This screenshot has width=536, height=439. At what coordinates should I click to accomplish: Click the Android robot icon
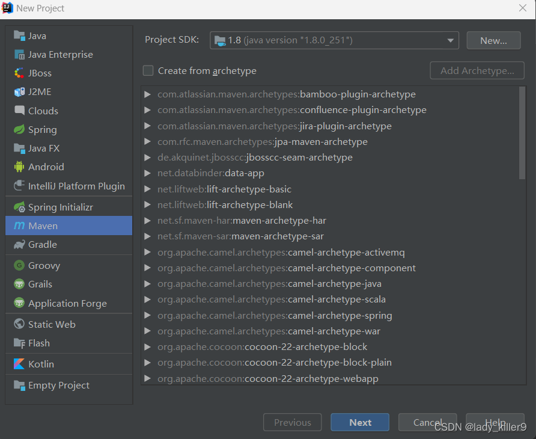19,167
